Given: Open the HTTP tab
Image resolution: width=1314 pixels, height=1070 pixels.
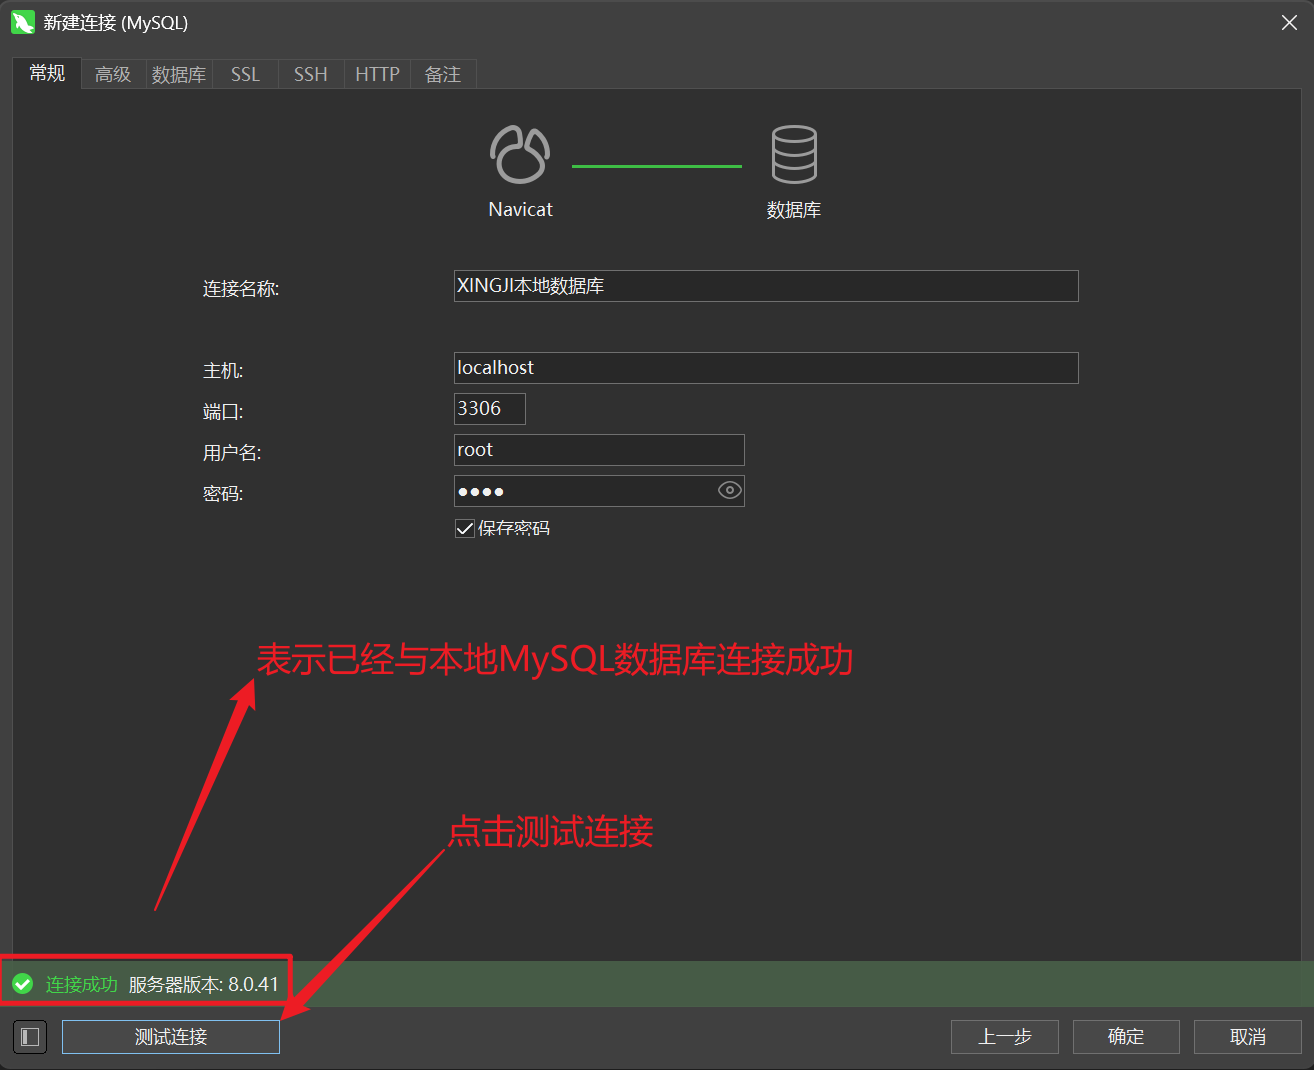Looking at the screenshot, I should click(x=377, y=74).
